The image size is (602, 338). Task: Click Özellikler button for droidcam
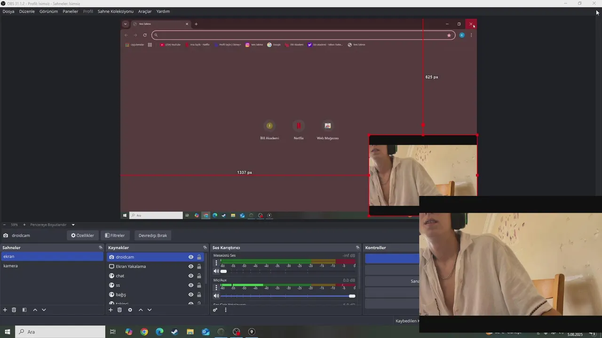[82, 235]
